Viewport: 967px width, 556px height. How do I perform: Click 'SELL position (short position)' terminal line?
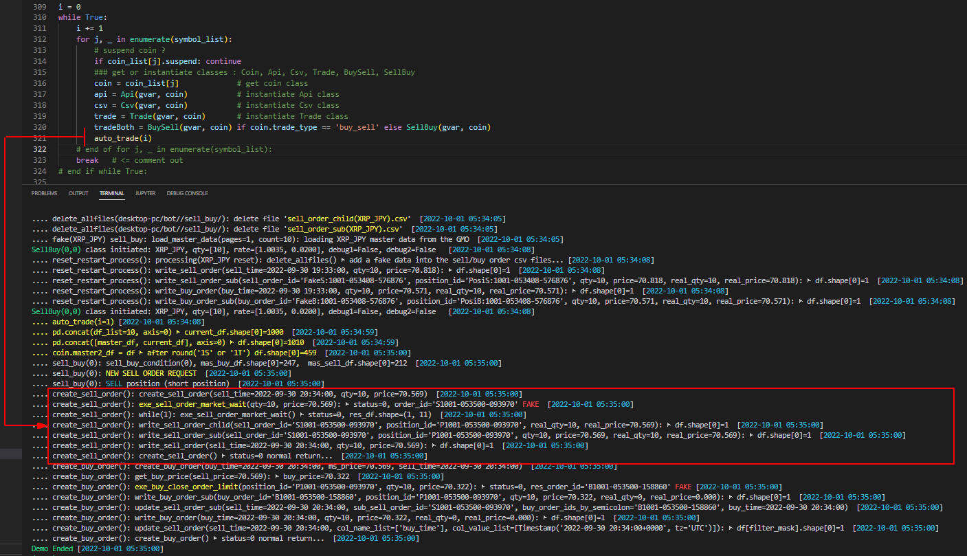(x=177, y=383)
